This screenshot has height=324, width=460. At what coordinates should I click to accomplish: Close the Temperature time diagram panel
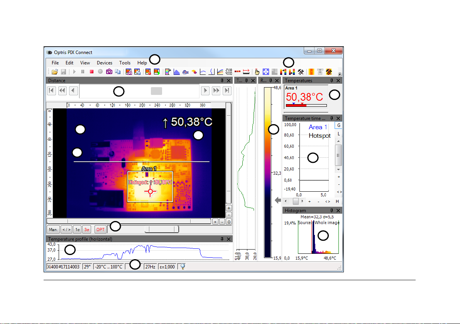(x=338, y=118)
